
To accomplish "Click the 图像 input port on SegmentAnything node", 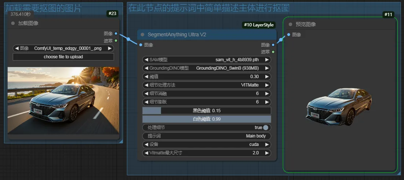I will click(141, 45).
